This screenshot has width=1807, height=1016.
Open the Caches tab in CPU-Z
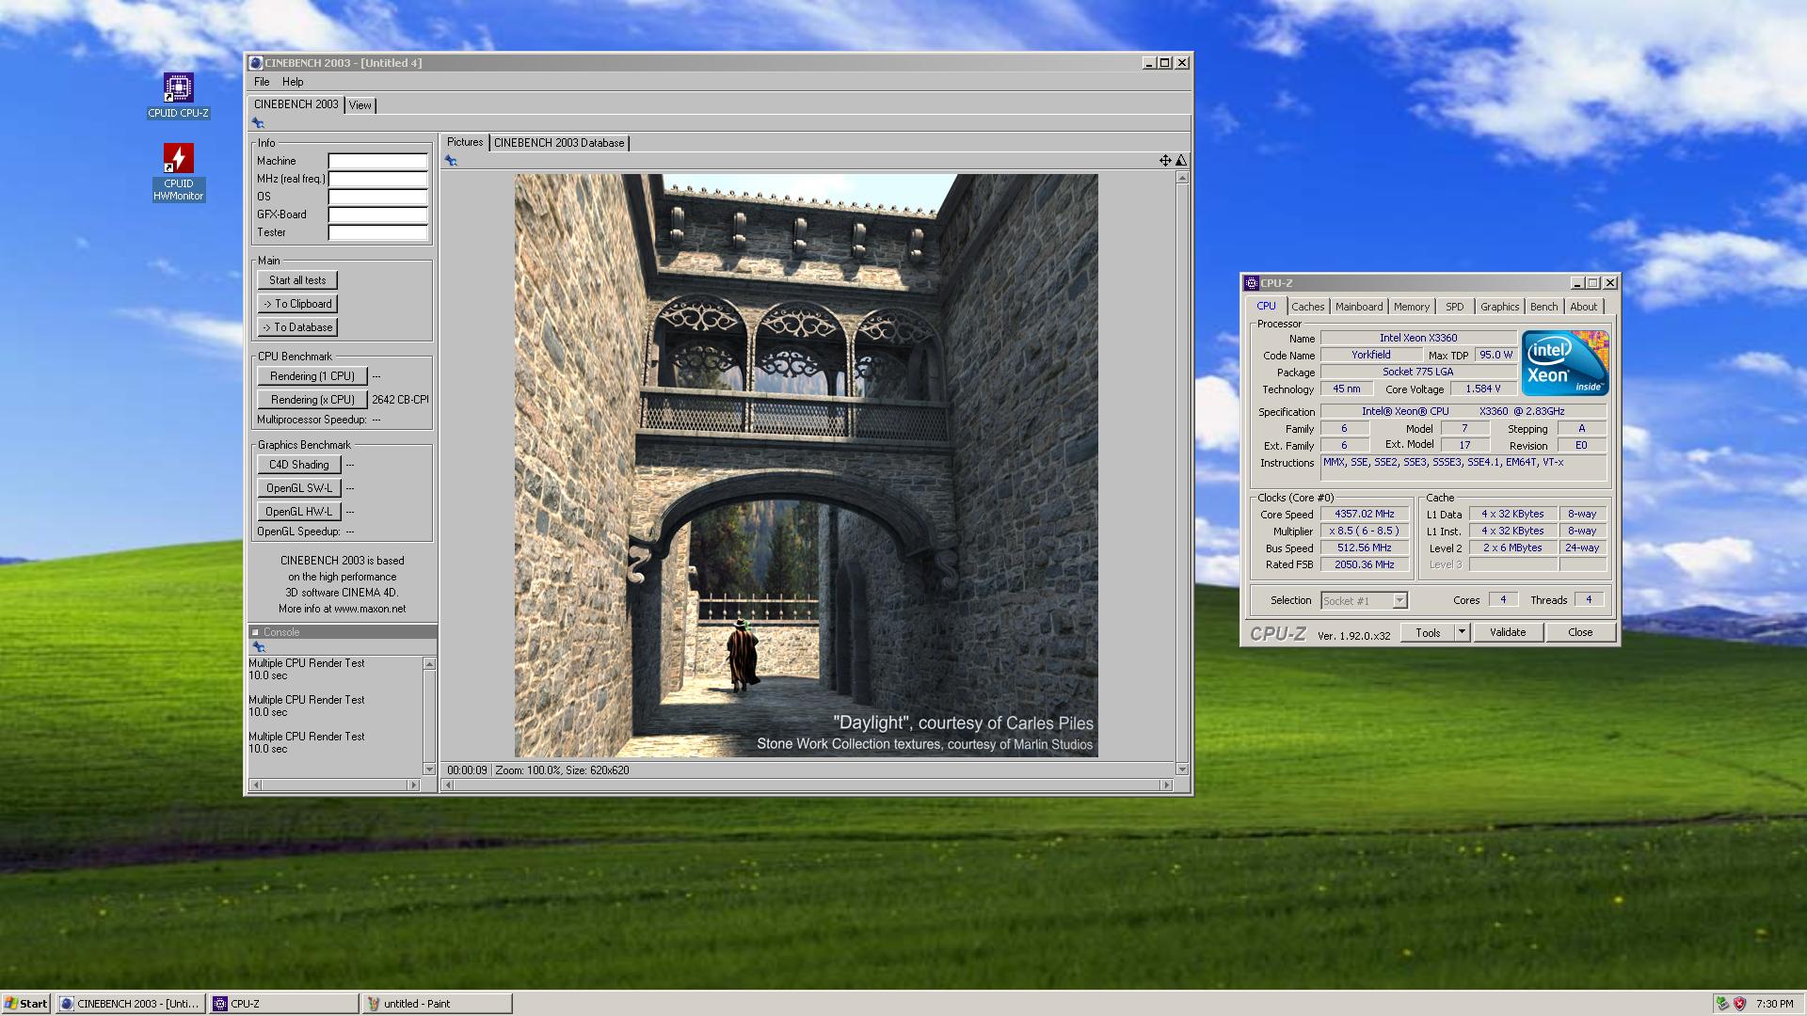tap(1307, 307)
